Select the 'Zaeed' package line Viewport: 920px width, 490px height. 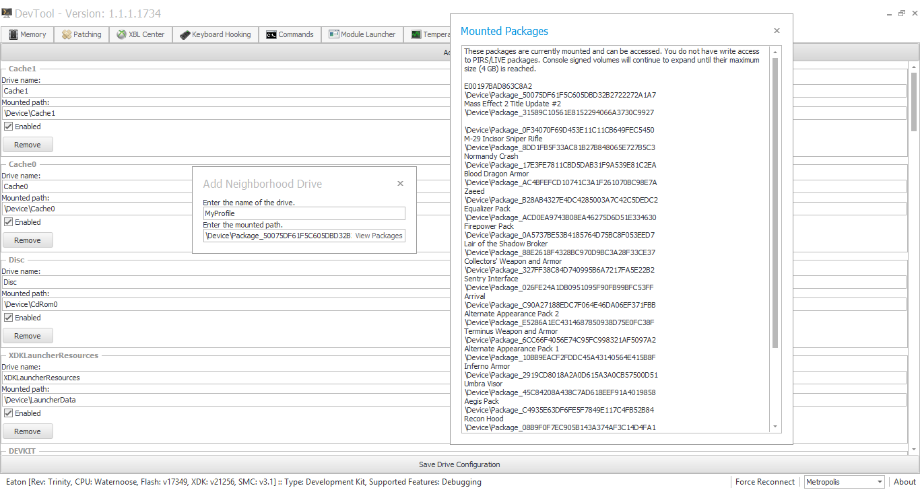coord(474,191)
